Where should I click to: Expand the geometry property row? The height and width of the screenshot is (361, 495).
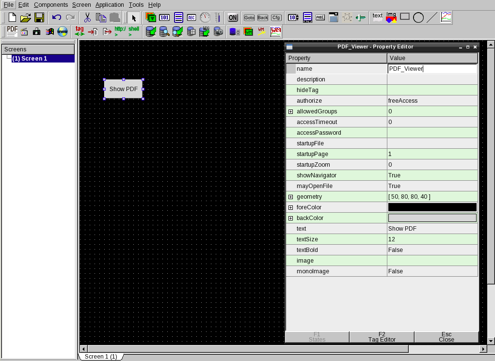[291, 197]
